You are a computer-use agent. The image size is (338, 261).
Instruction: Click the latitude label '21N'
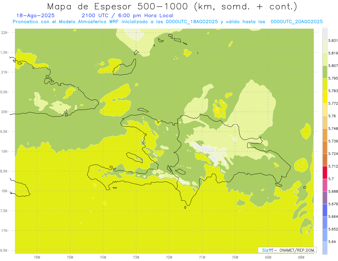point(5,72)
